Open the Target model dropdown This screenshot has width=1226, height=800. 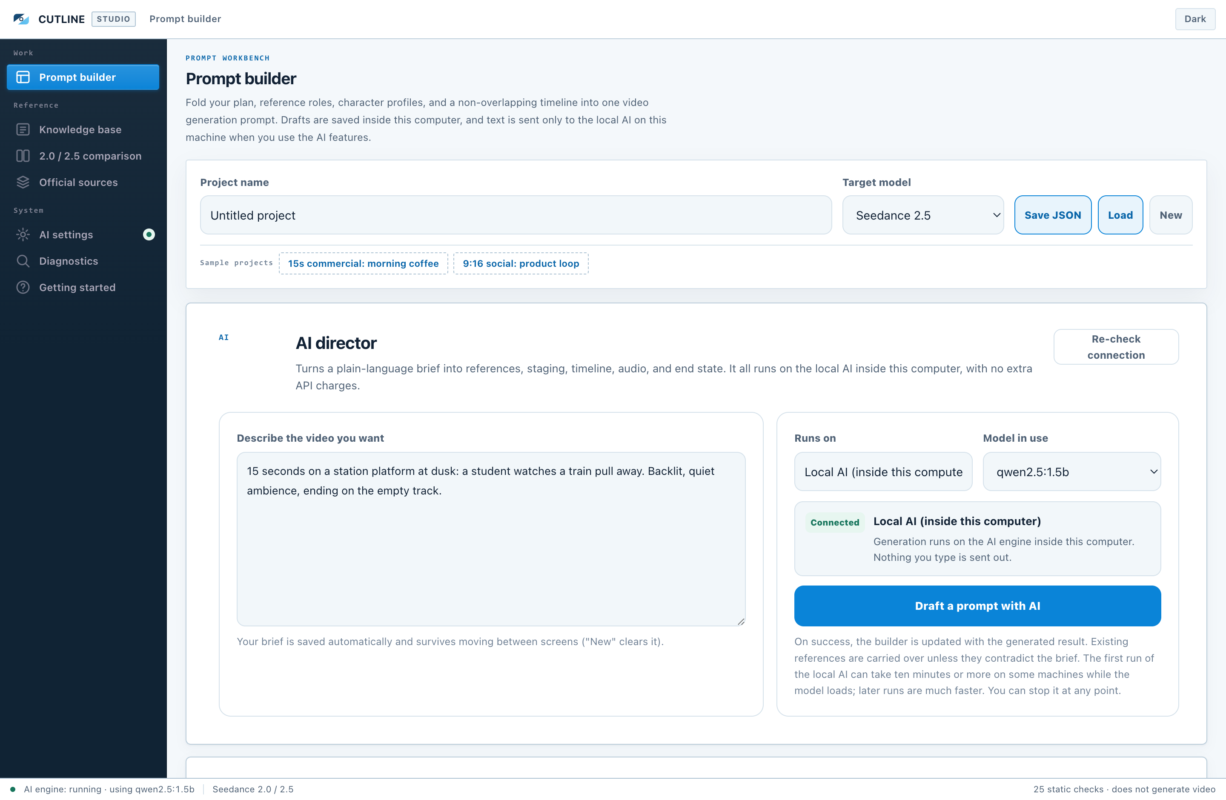coord(923,215)
